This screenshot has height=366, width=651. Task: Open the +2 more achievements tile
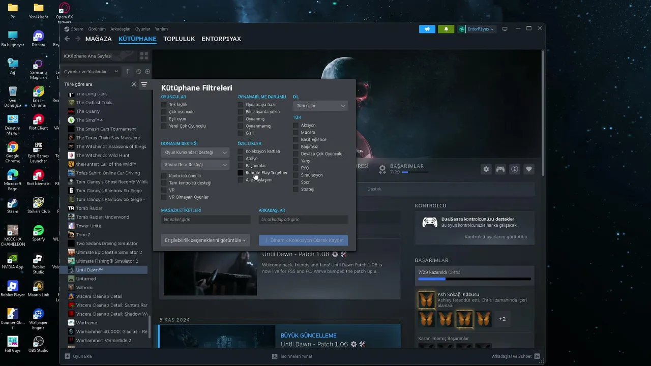[502, 319]
